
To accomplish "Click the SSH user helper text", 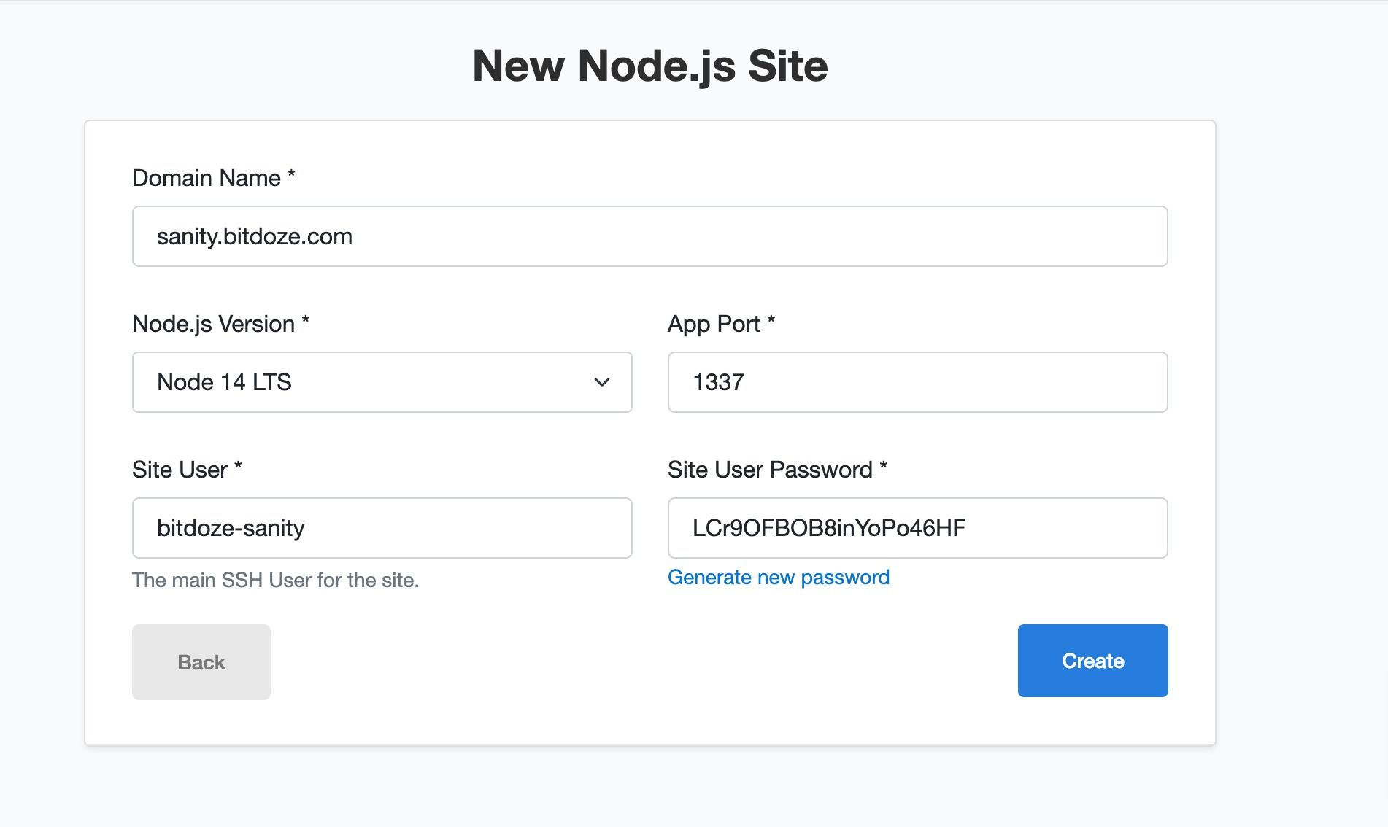I will 275,581.
